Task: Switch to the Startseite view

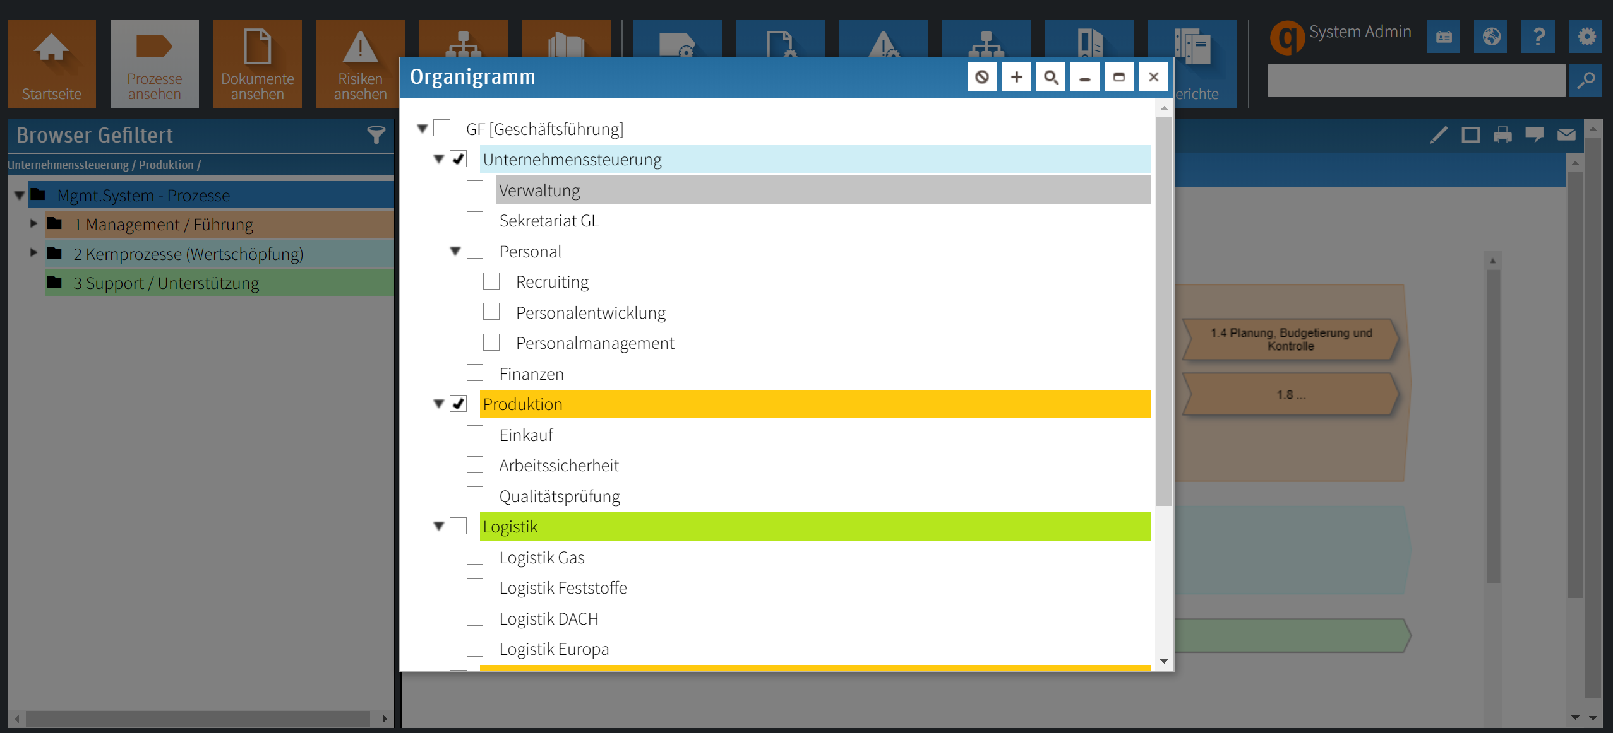Action: tap(51, 64)
